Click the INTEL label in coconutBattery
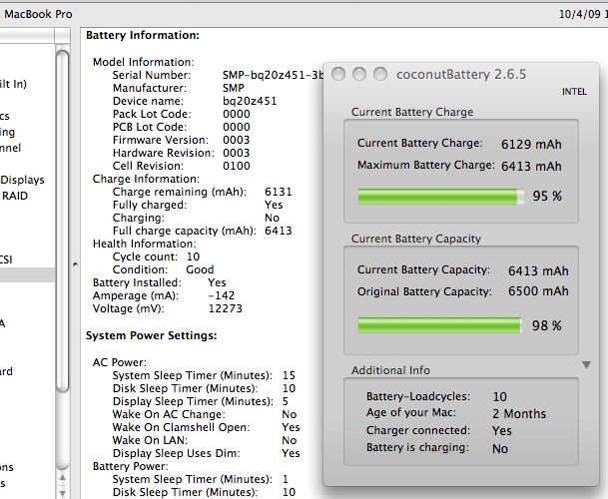 click(574, 92)
